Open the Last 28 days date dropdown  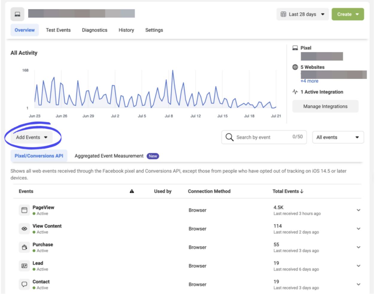[303, 14]
